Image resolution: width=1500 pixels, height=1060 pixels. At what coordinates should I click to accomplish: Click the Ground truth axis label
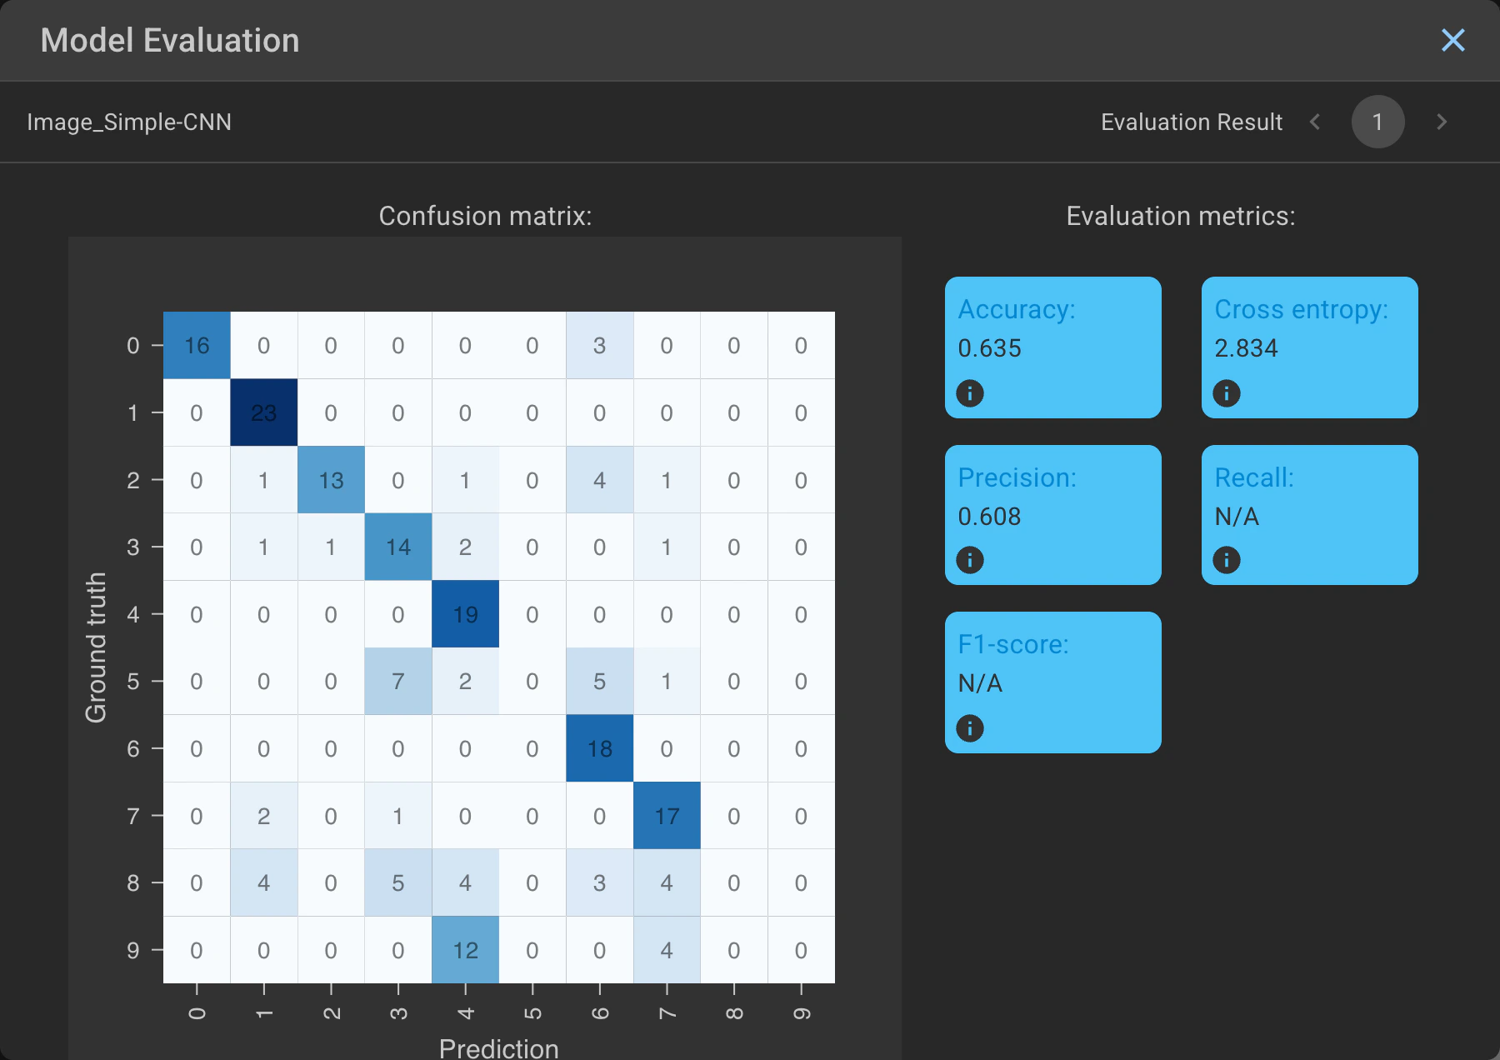pyautogui.click(x=96, y=647)
